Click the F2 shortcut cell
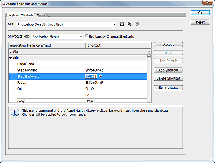 coord(87,95)
